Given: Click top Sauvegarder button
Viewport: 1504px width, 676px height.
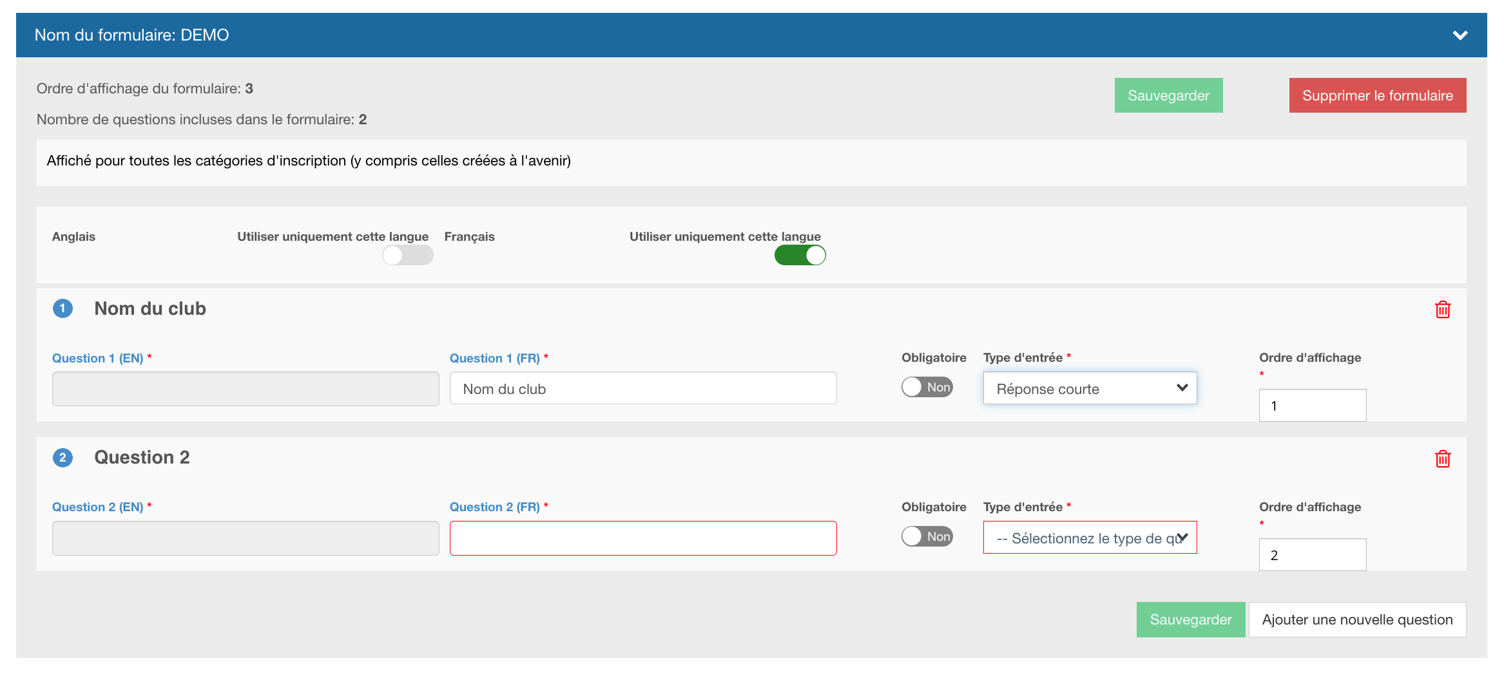Looking at the screenshot, I should 1168,95.
